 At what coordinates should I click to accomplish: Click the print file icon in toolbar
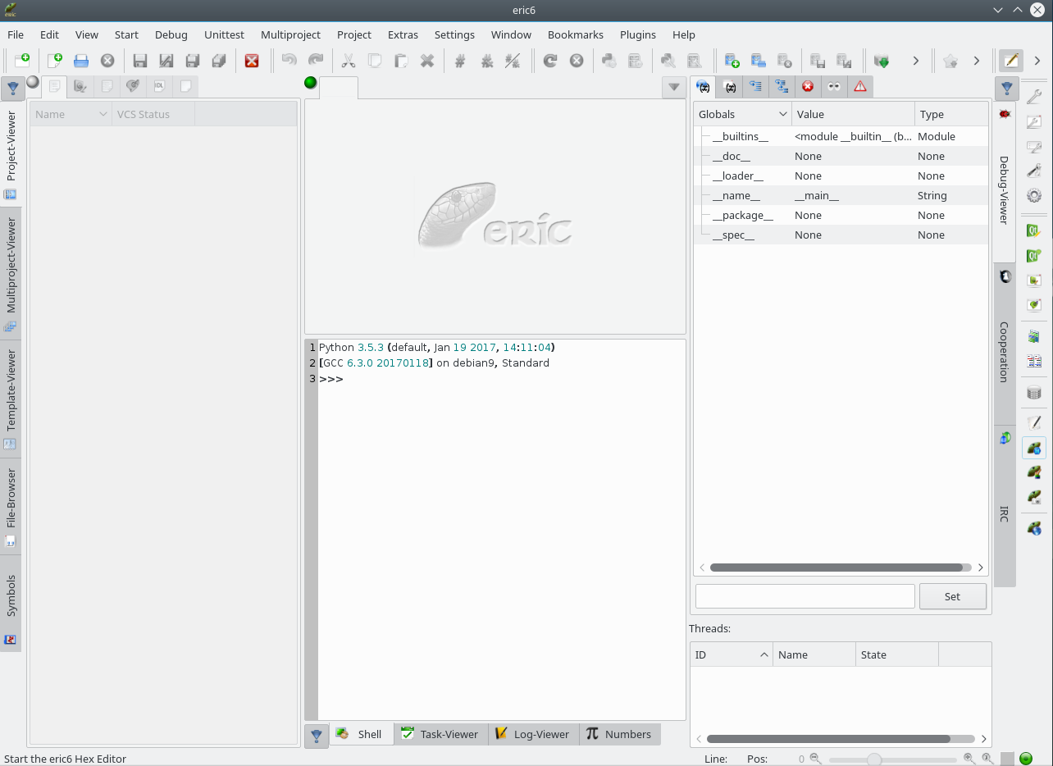81,61
